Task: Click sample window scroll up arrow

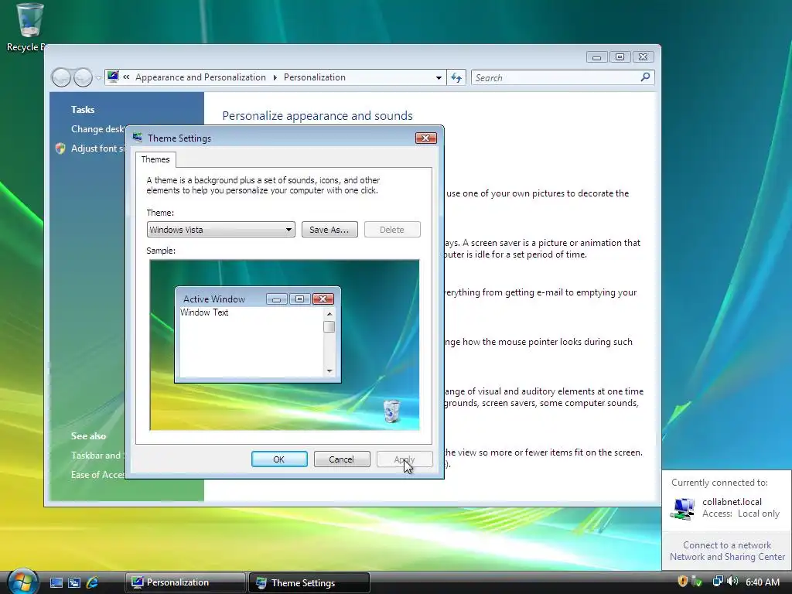Action: 329,314
